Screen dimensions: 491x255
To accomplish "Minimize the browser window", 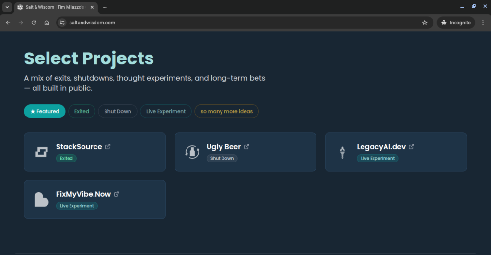I will click(462, 7).
